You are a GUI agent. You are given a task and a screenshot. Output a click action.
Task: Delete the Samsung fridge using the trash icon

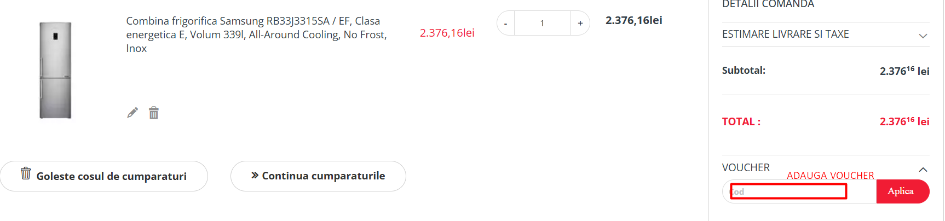click(154, 113)
